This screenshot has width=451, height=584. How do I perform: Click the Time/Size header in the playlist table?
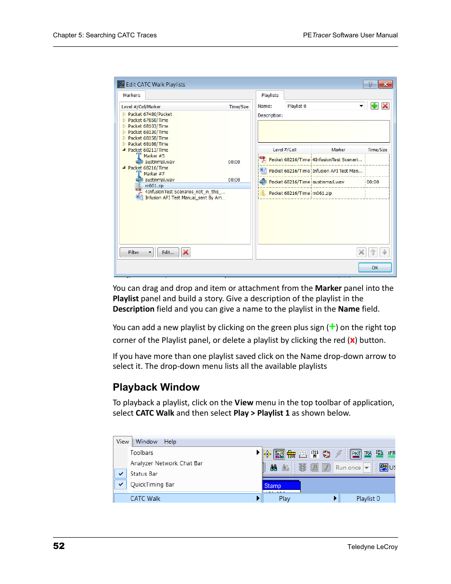click(x=377, y=150)
